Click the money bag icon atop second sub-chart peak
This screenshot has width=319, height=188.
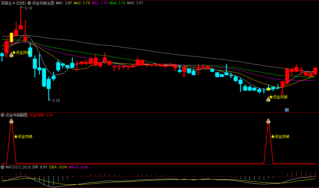268,121
